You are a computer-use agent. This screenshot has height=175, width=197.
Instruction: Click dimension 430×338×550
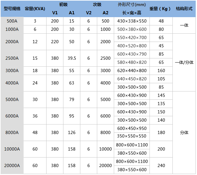coord(132,21)
